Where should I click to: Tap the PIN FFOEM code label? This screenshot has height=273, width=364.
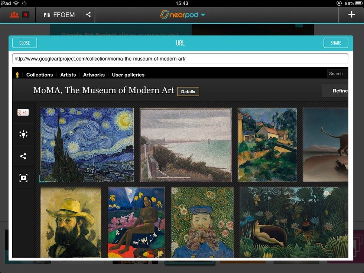click(59, 15)
